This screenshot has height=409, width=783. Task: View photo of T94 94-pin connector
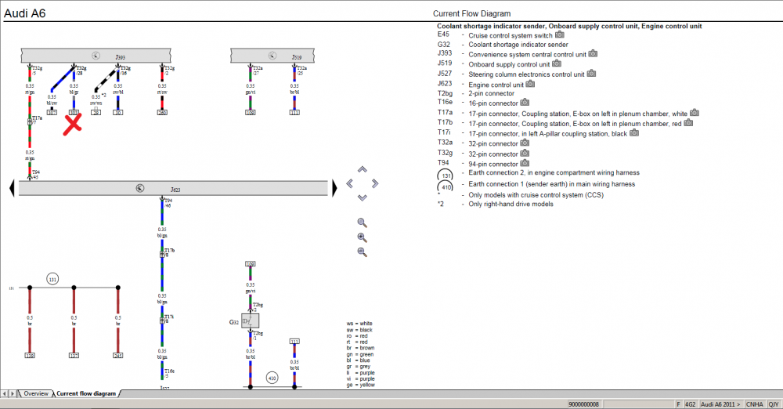click(x=525, y=163)
